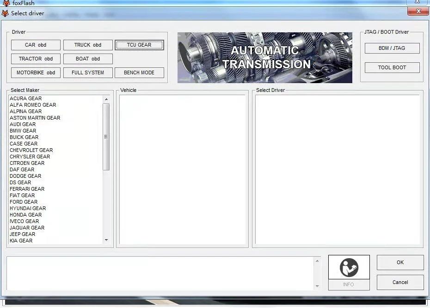This screenshot has height=308, width=430.
Task: Choose the CAR obd driver button
Action: click(36, 45)
